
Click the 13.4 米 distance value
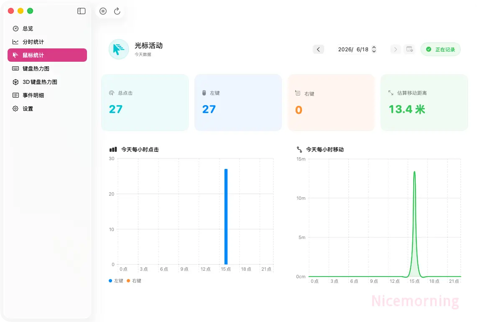tap(407, 109)
